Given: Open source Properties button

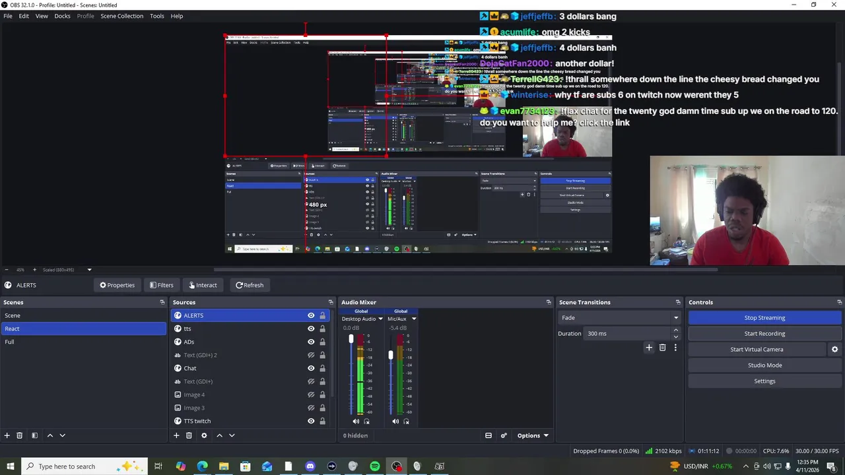Looking at the screenshot, I should pyautogui.click(x=117, y=285).
